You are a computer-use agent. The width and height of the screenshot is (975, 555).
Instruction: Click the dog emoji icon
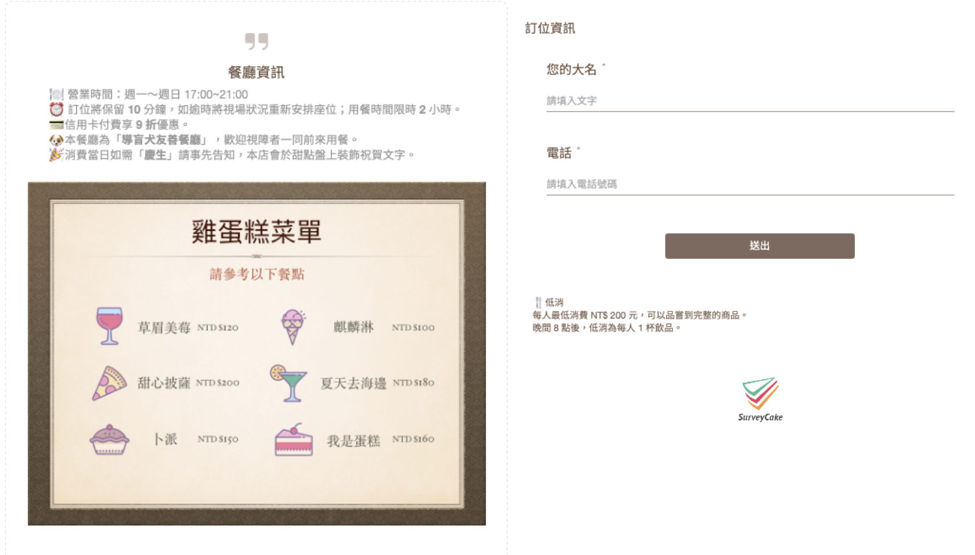pyautogui.click(x=56, y=139)
